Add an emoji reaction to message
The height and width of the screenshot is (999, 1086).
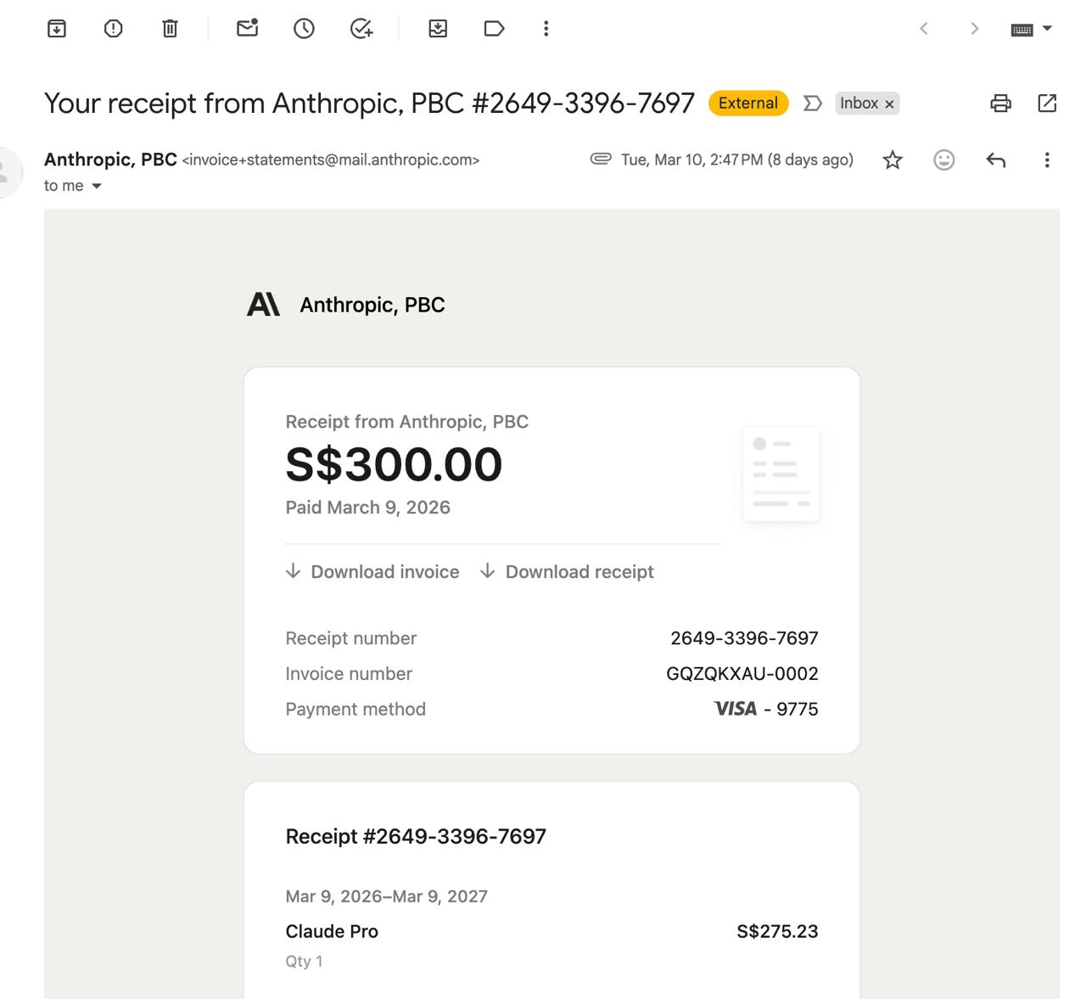[943, 160]
